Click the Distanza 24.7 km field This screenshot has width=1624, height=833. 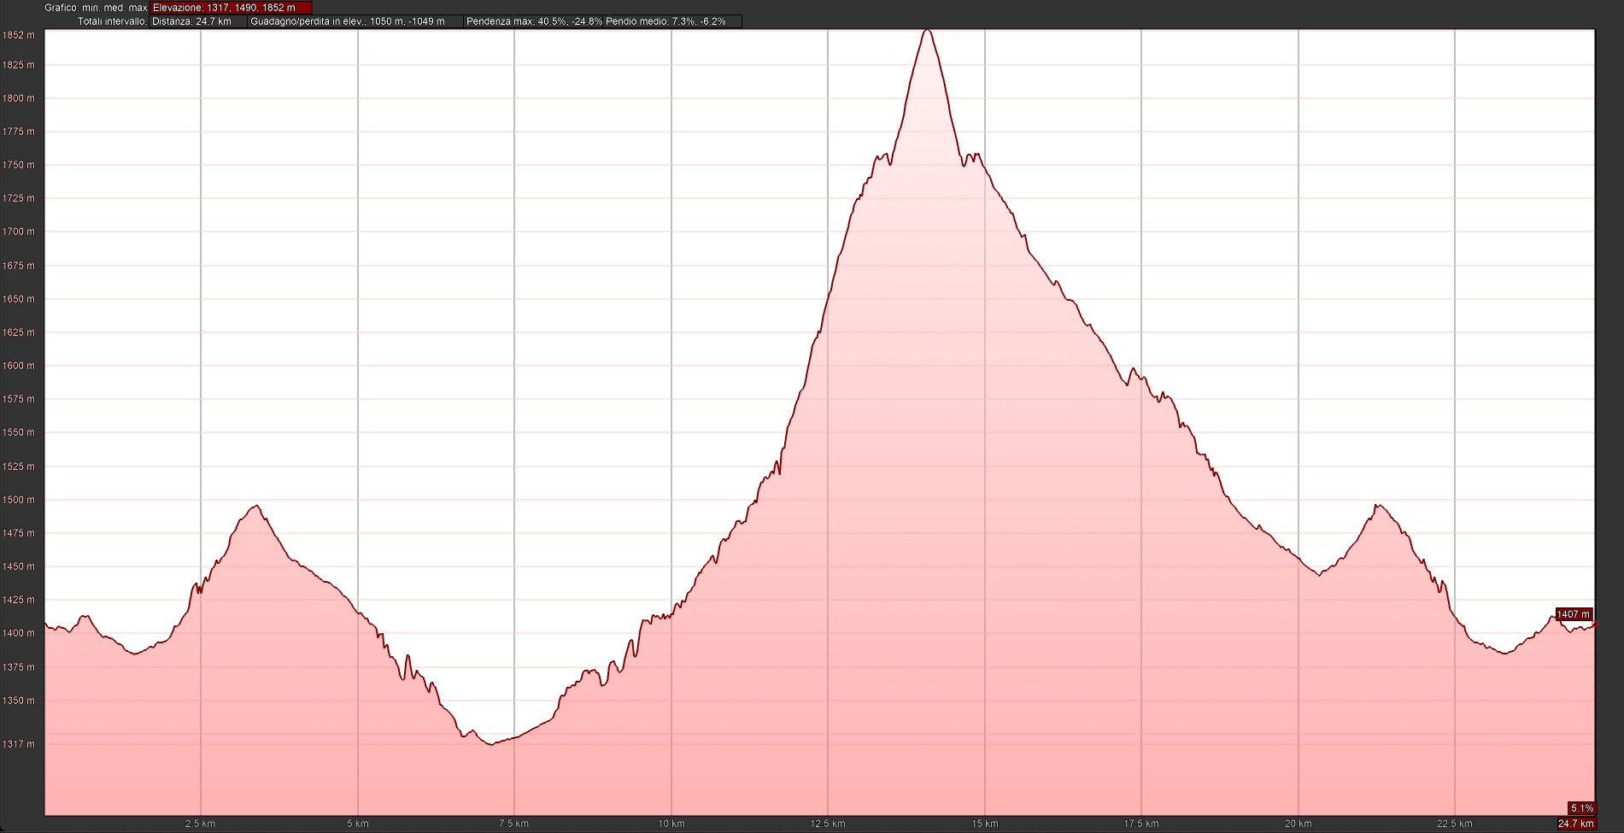pos(197,21)
